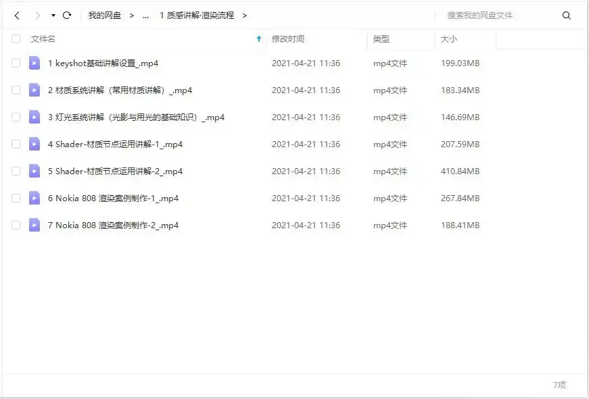Click the forward navigation chevron
The image size is (589, 399).
(x=39, y=15)
